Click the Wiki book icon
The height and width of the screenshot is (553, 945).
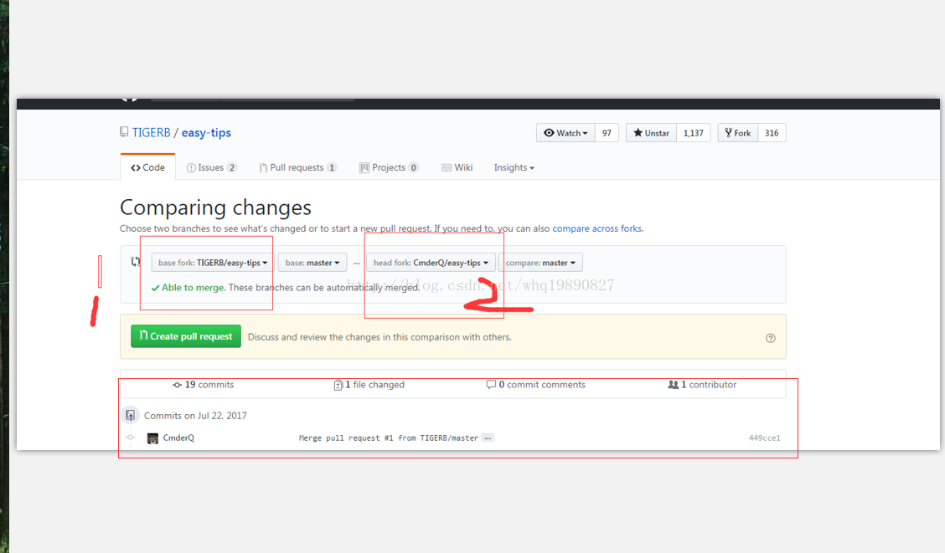(446, 168)
